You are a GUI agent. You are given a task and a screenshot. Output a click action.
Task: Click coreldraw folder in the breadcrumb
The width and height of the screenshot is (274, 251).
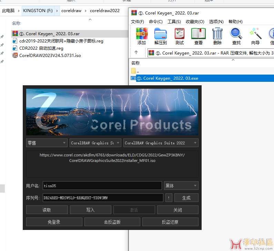71,11
